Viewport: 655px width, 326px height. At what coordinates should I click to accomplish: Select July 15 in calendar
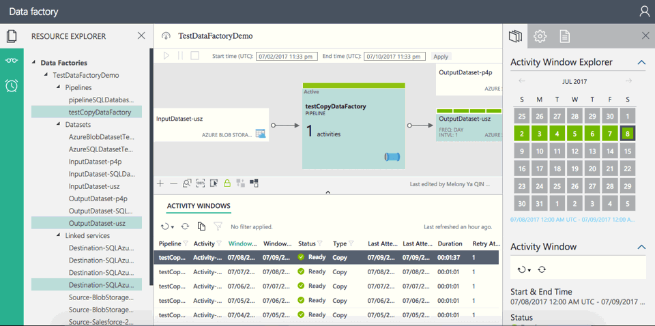click(x=628, y=152)
